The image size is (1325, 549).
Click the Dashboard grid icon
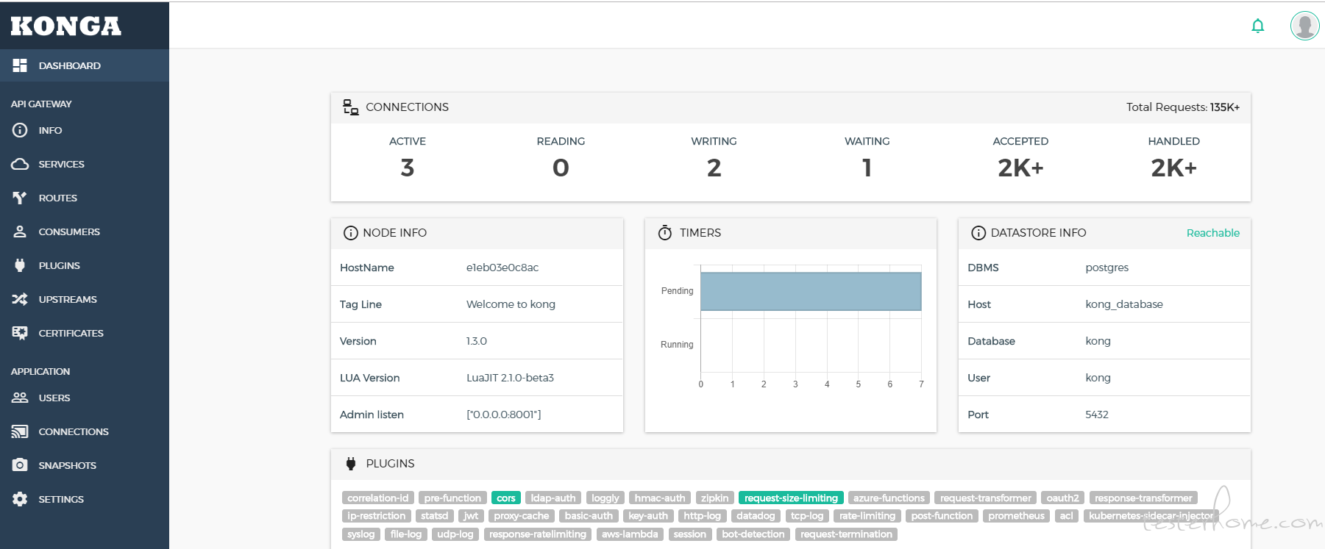tap(20, 65)
